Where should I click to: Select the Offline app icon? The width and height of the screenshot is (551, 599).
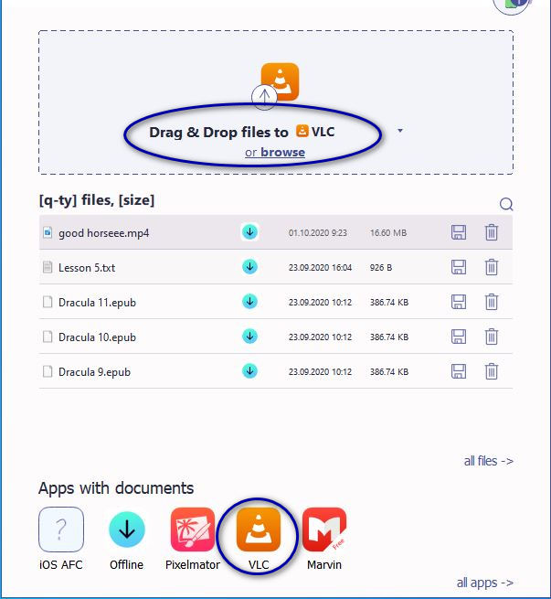pos(127,529)
